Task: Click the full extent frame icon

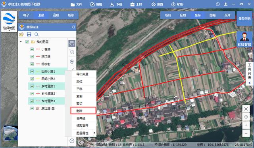Action: click(246, 109)
